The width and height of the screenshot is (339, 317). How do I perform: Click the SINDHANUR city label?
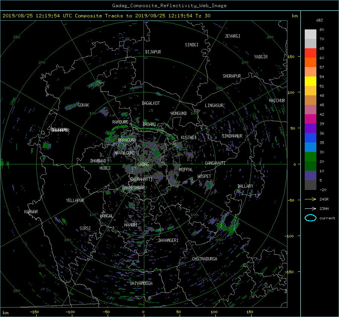pyautogui.click(x=232, y=136)
